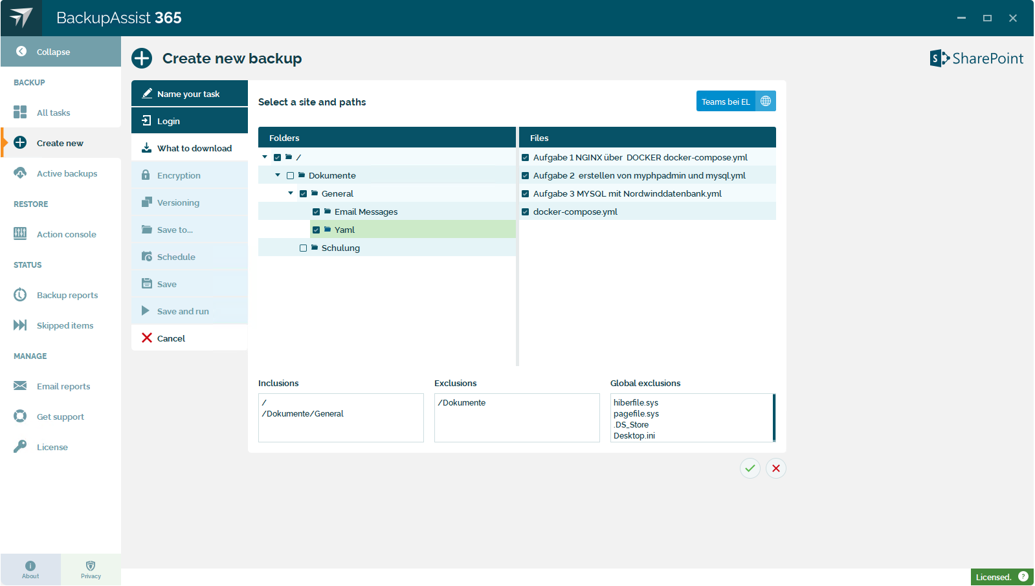Click the Licensed status label
Image resolution: width=1035 pixels, height=586 pixels.
(x=994, y=577)
